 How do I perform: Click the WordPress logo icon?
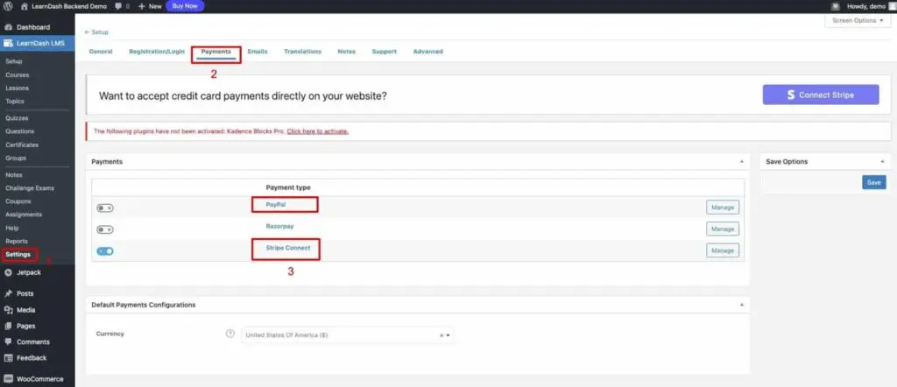click(x=8, y=6)
